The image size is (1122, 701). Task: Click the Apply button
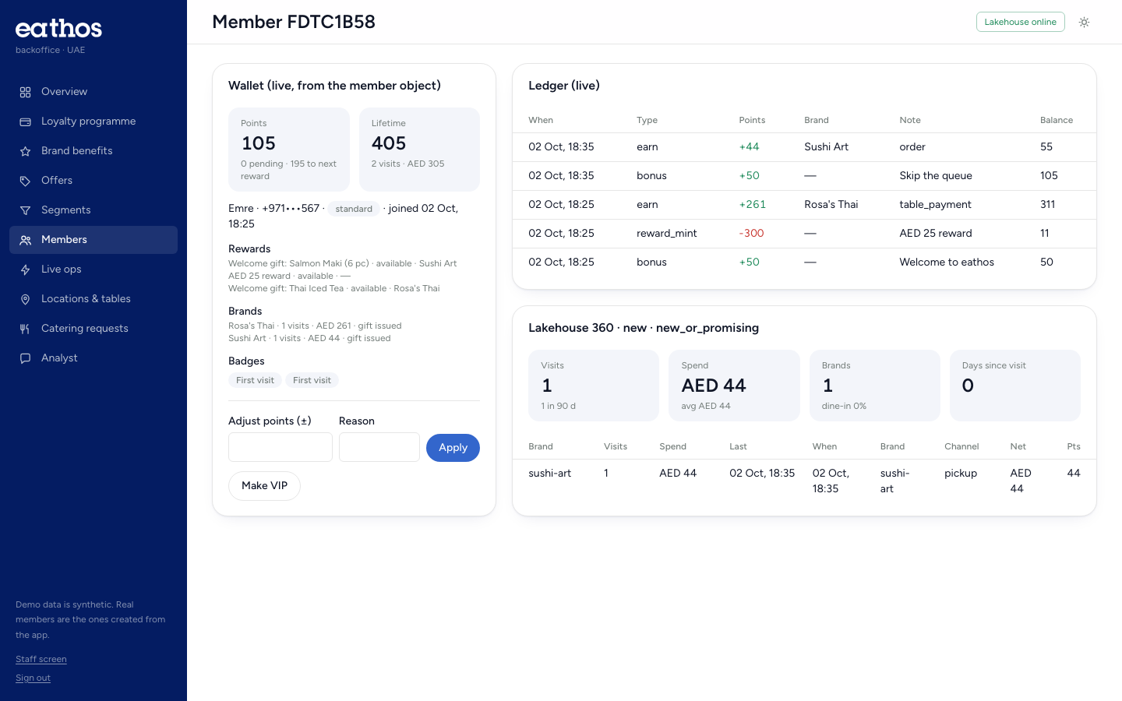453,448
